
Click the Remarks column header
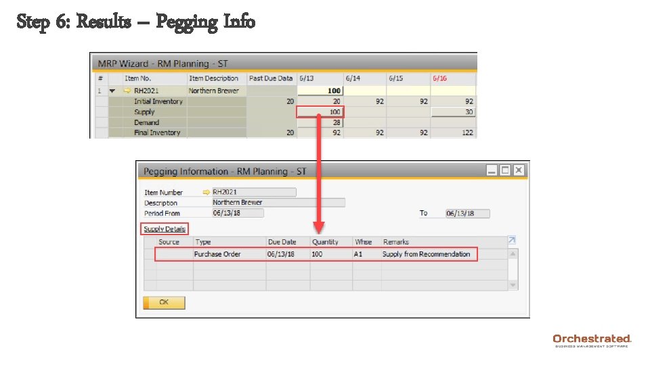click(x=444, y=242)
